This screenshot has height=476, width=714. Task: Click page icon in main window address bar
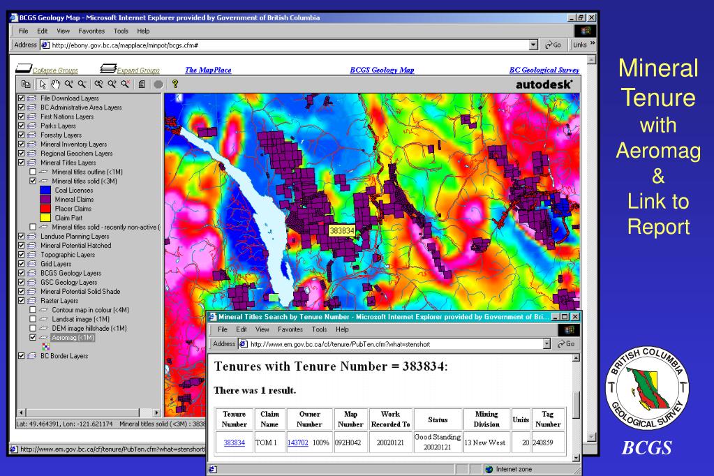(x=45, y=45)
